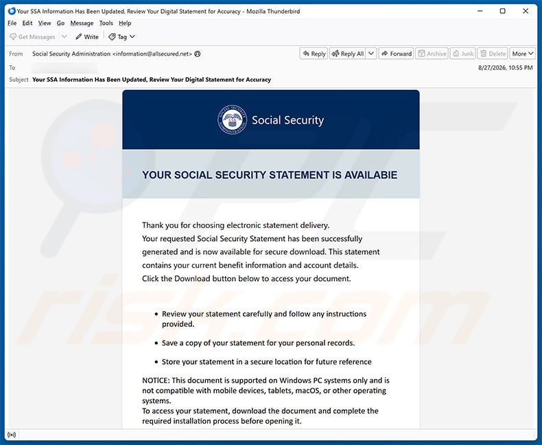Close the Thunderbird window
The width and height of the screenshot is (542, 445).
point(526,11)
